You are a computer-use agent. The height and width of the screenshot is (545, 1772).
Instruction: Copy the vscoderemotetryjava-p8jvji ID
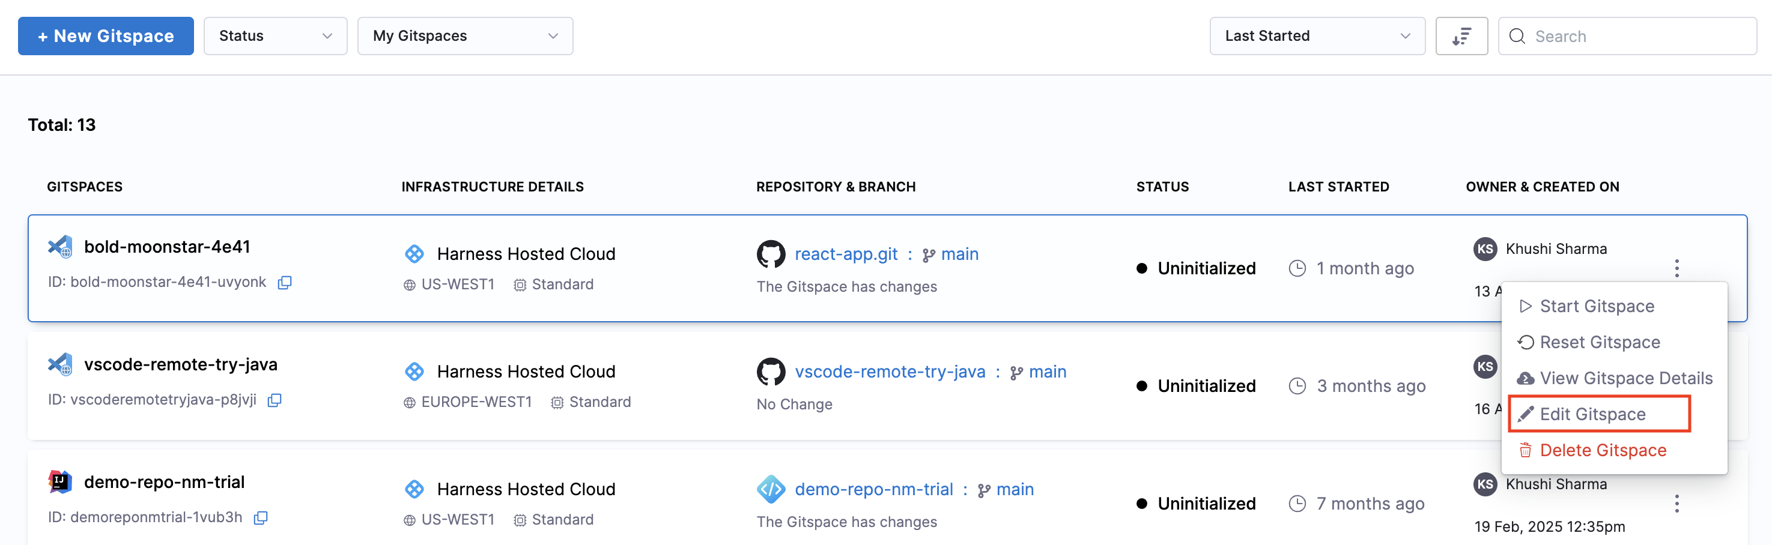[x=275, y=400]
